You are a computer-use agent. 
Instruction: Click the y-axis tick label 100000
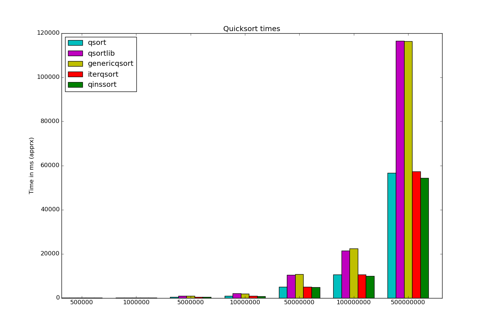(48, 77)
